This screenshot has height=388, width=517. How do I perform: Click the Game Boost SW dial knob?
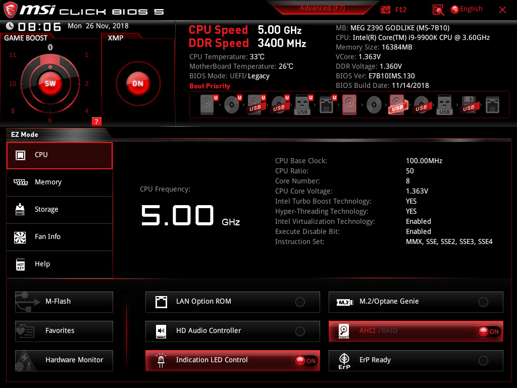tap(50, 83)
